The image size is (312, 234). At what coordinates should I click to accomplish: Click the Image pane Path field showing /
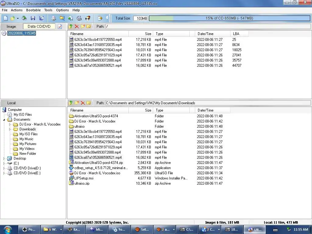click(208, 27)
